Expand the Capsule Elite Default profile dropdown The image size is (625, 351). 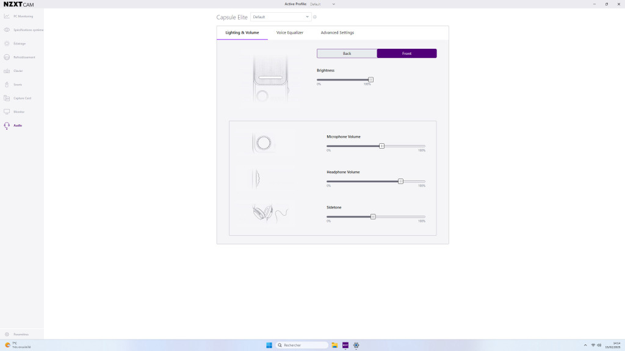(281, 17)
